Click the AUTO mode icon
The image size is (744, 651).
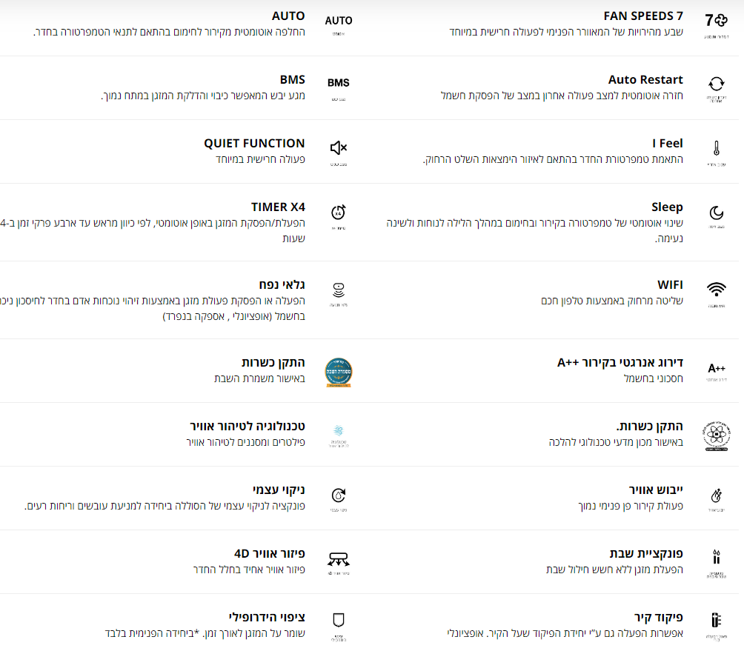point(339,21)
